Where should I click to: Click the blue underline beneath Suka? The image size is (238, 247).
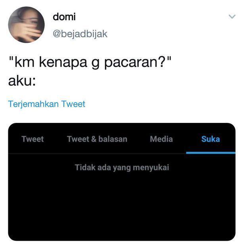(x=211, y=153)
